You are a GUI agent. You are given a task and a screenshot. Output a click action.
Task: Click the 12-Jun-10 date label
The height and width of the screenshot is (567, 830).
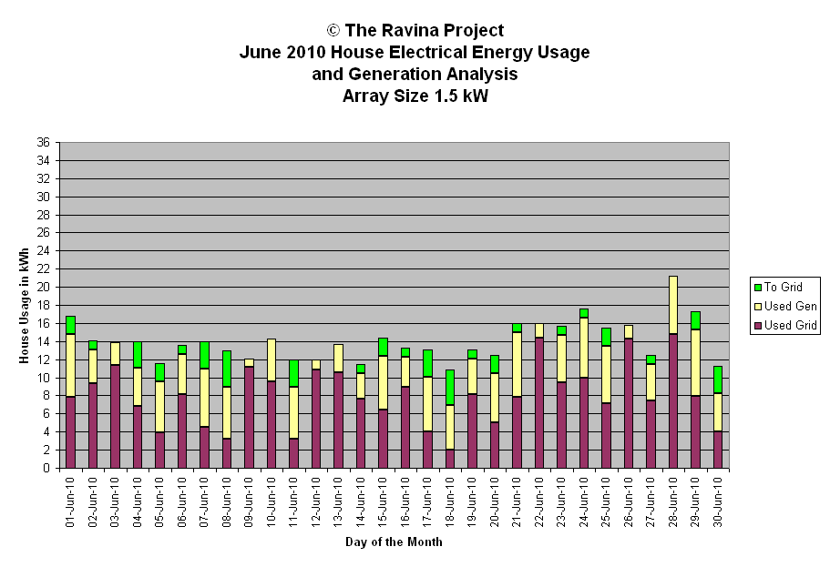pyautogui.click(x=316, y=502)
